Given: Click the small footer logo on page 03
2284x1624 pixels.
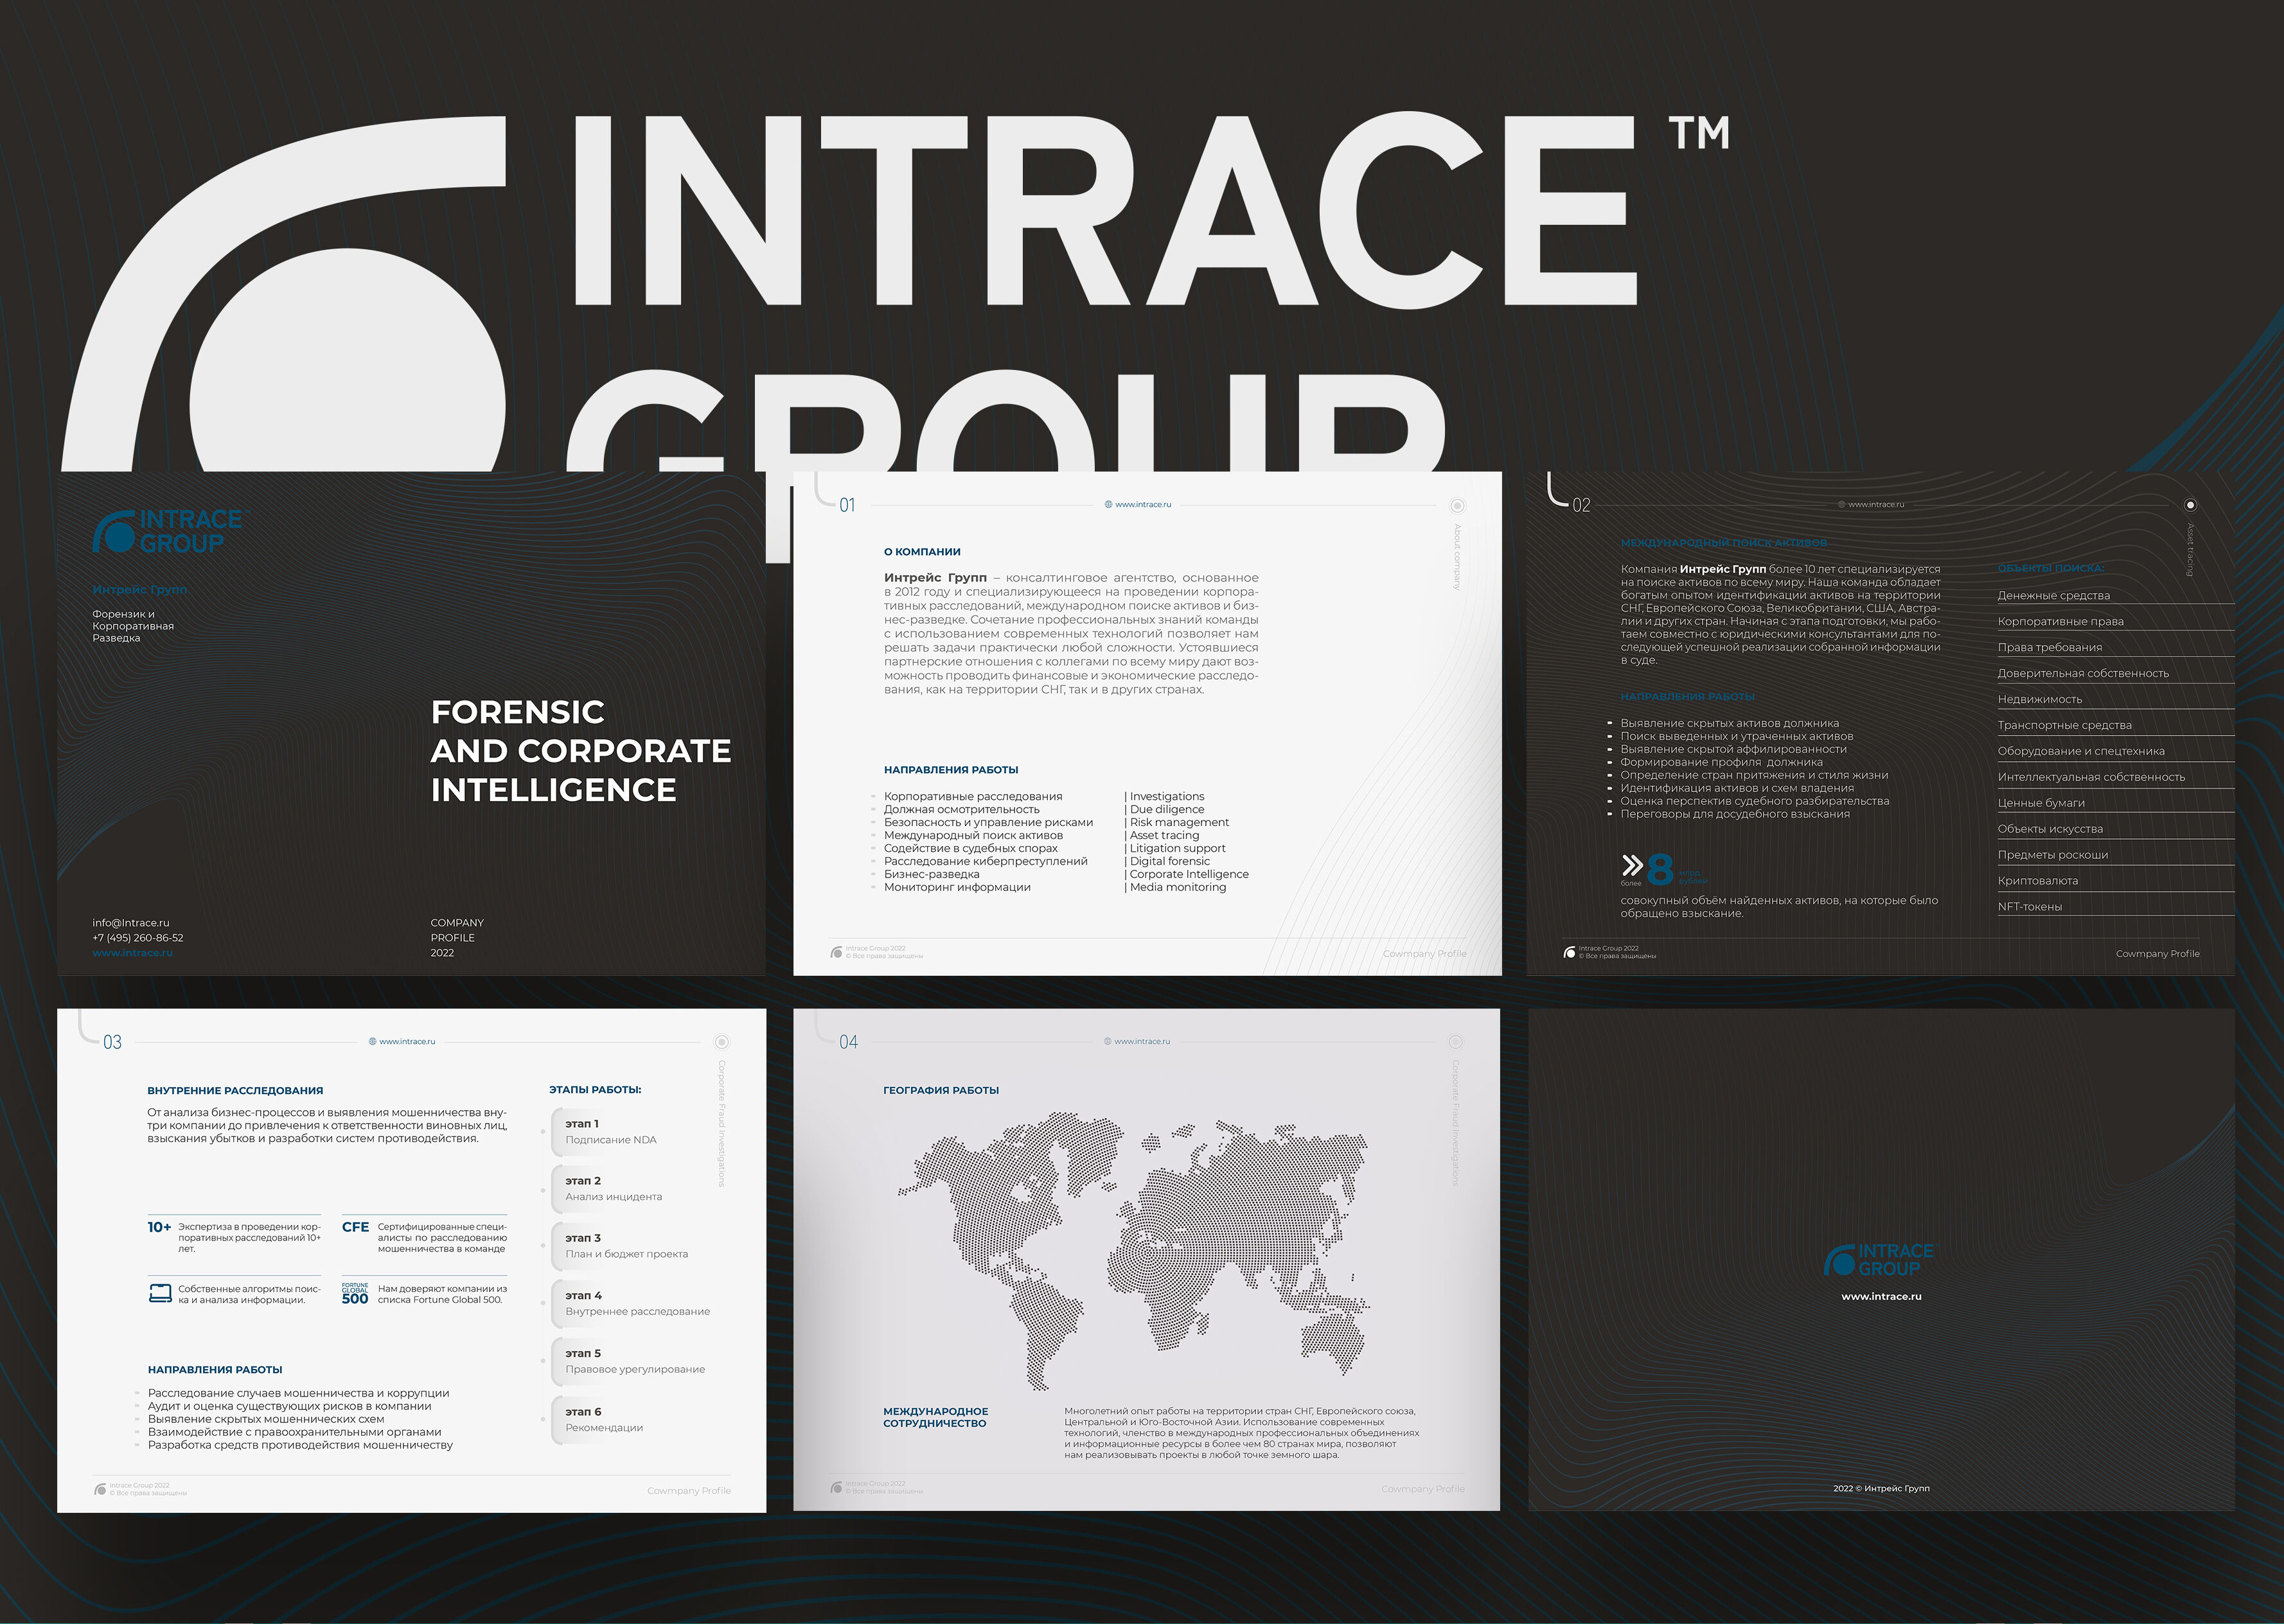Looking at the screenshot, I should 100,1489.
